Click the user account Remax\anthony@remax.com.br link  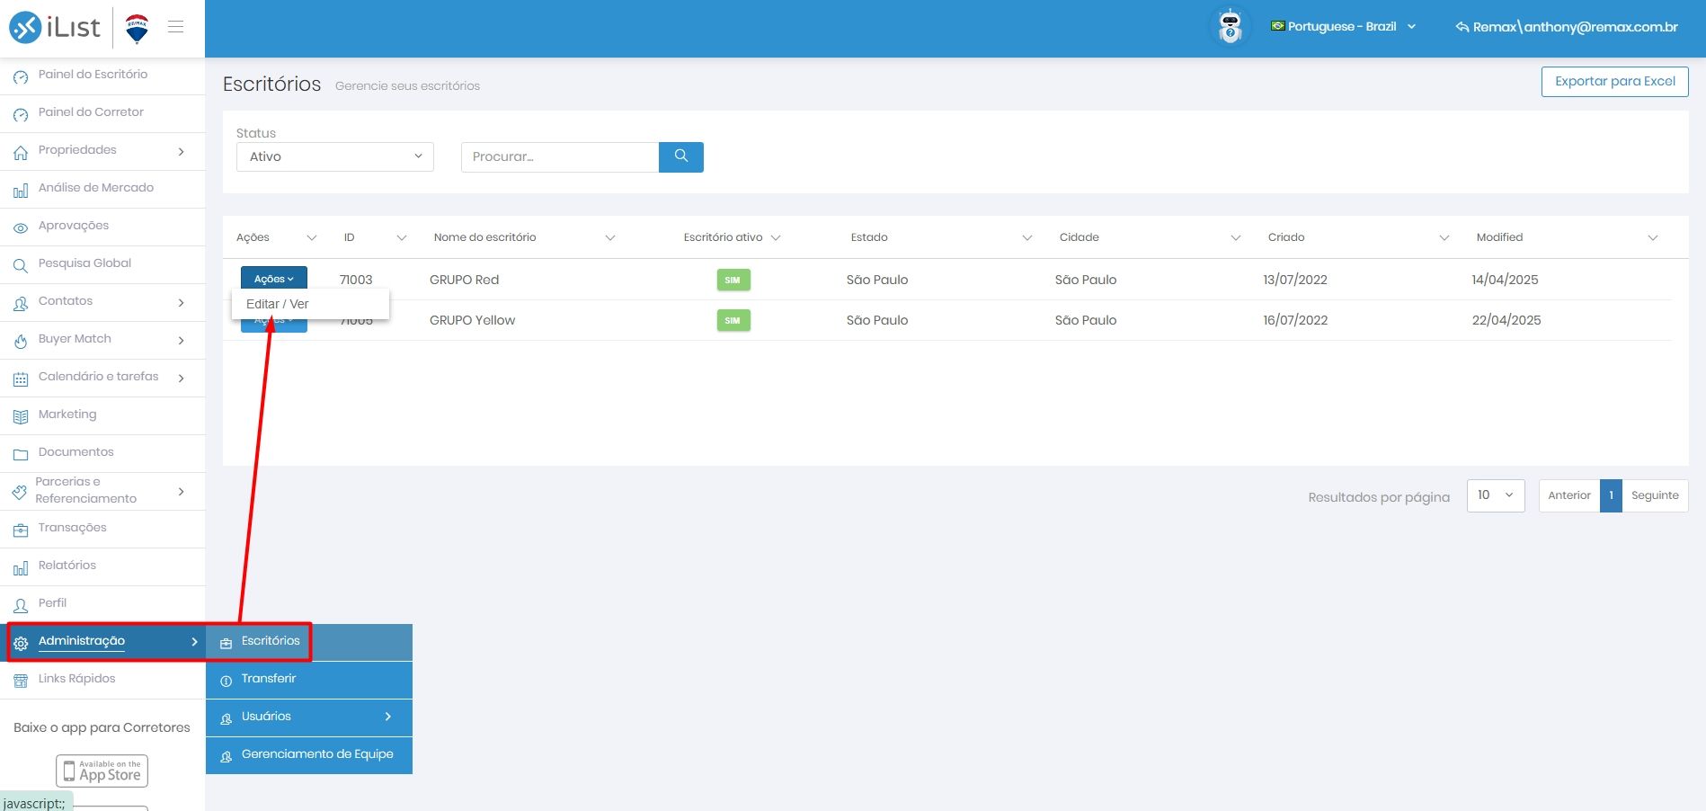tap(1567, 27)
